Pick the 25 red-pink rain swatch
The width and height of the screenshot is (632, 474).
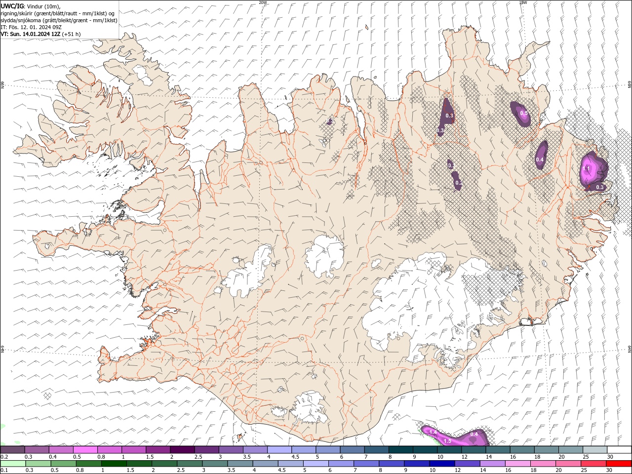(x=593, y=464)
